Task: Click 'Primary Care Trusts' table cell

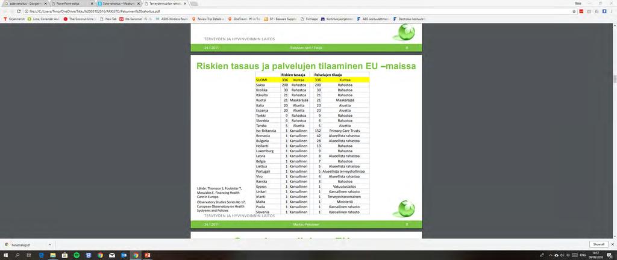Action: (x=344, y=131)
